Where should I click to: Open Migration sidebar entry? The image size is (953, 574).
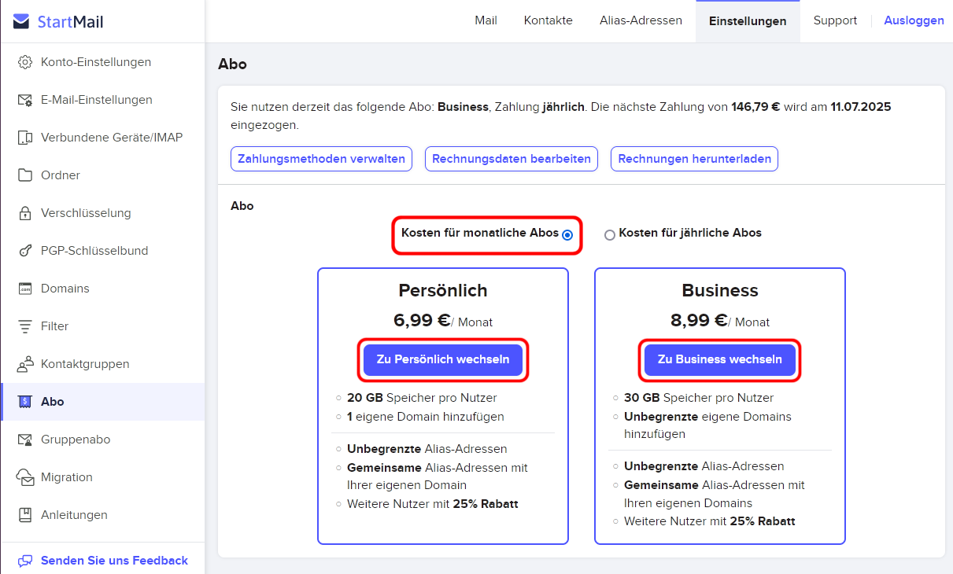coord(102,477)
